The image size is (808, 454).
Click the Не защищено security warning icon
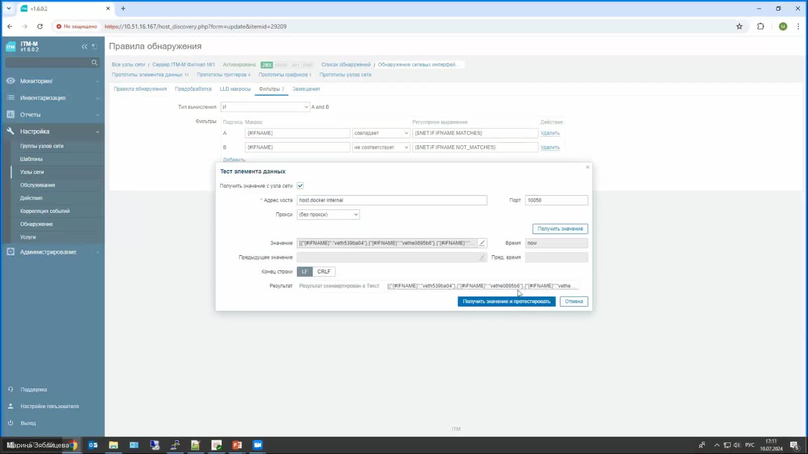coord(59,26)
